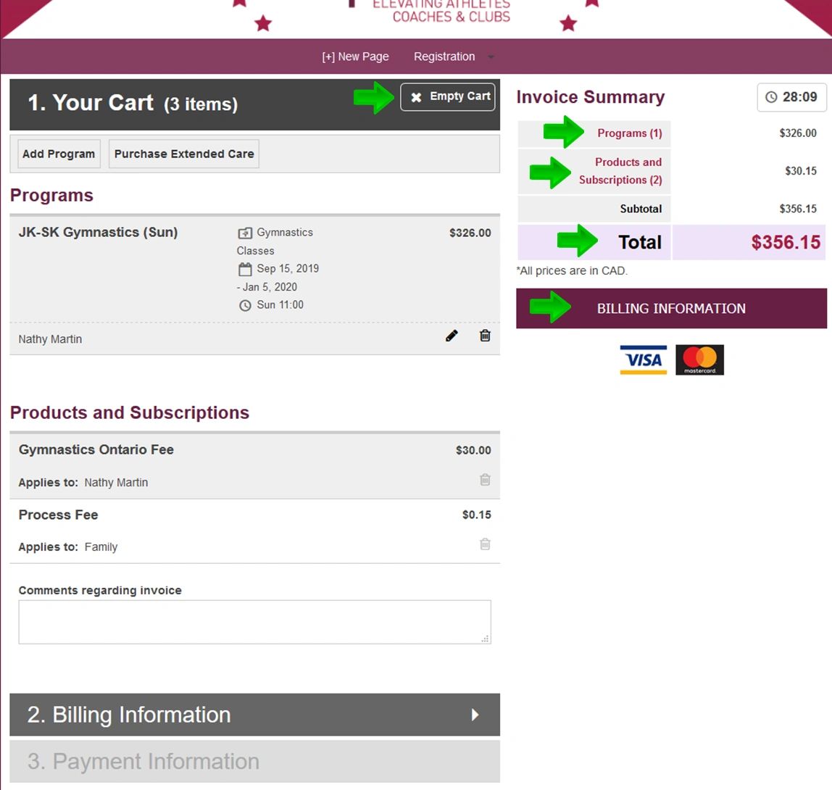This screenshot has height=790, width=832.
Task: Click trash icon beside Process Fee
Action: (x=485, y=544)
